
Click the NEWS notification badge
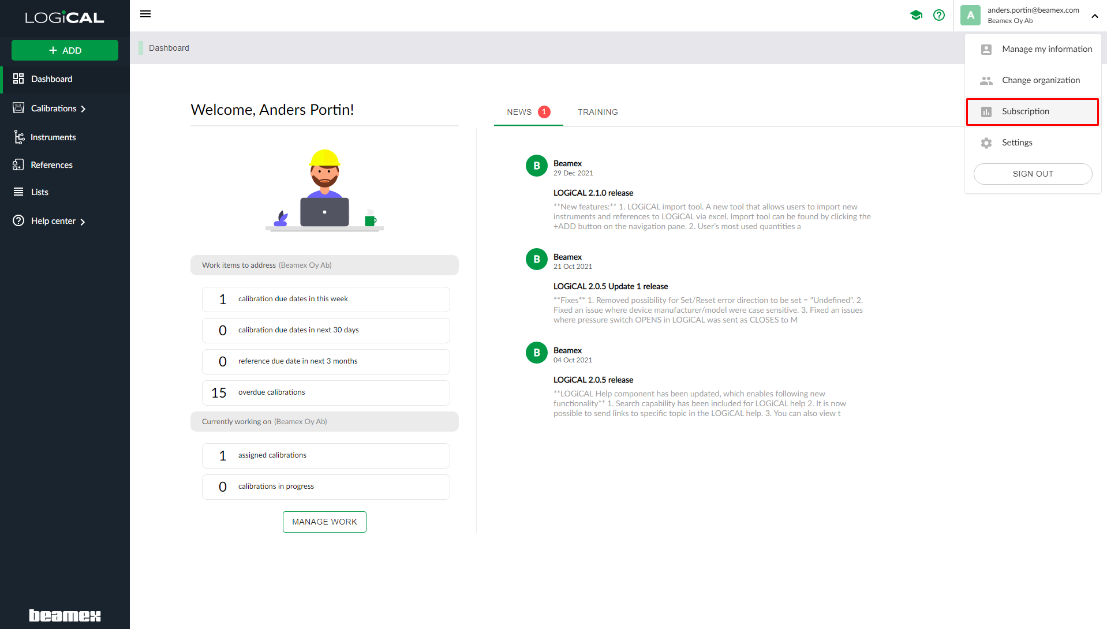click(544, 112)
